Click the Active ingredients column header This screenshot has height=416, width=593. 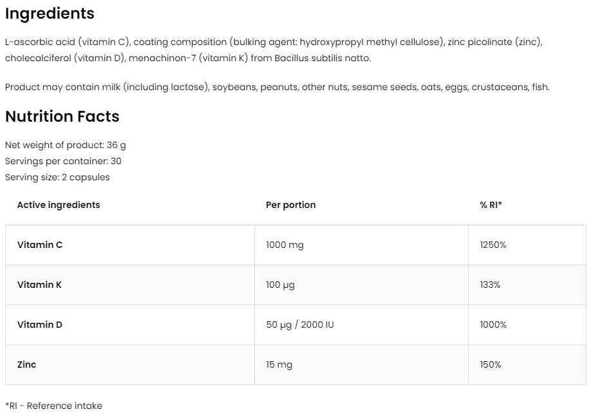tap(59, 205)
